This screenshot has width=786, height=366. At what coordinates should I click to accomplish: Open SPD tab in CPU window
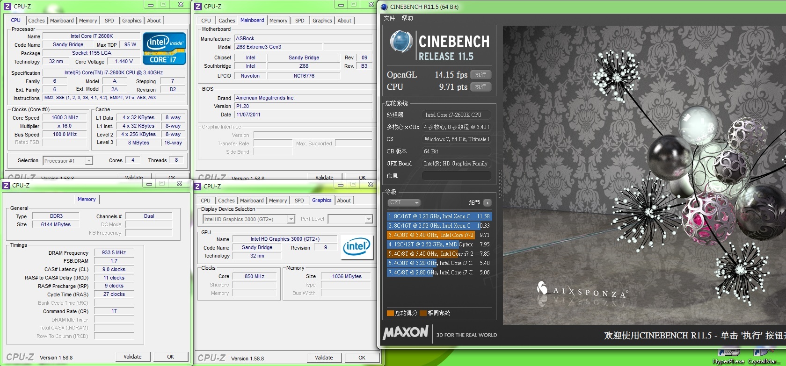pyautogui.click(x=109, y=21)
